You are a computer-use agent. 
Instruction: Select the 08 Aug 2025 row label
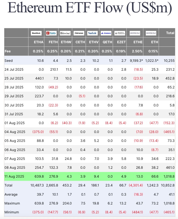click(x=15, y=167)
